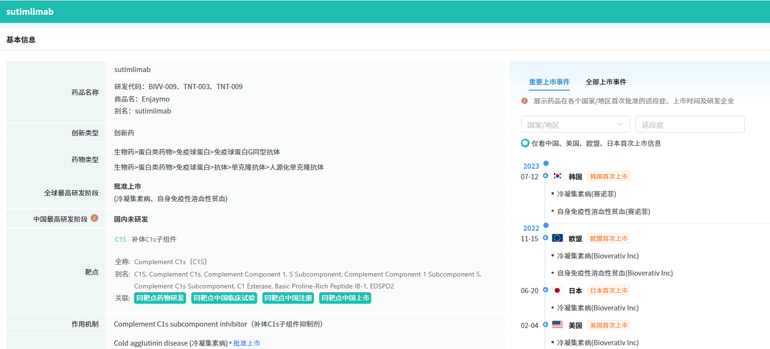Click the info icon beside 中国最高研发阶段
Image resolution: width=770 pixels, height=349 pixels.
click(x=94, y=218)
